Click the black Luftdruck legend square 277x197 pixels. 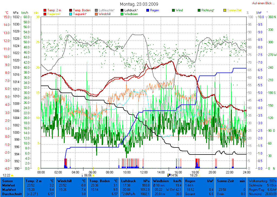click(x=122, y=11)
